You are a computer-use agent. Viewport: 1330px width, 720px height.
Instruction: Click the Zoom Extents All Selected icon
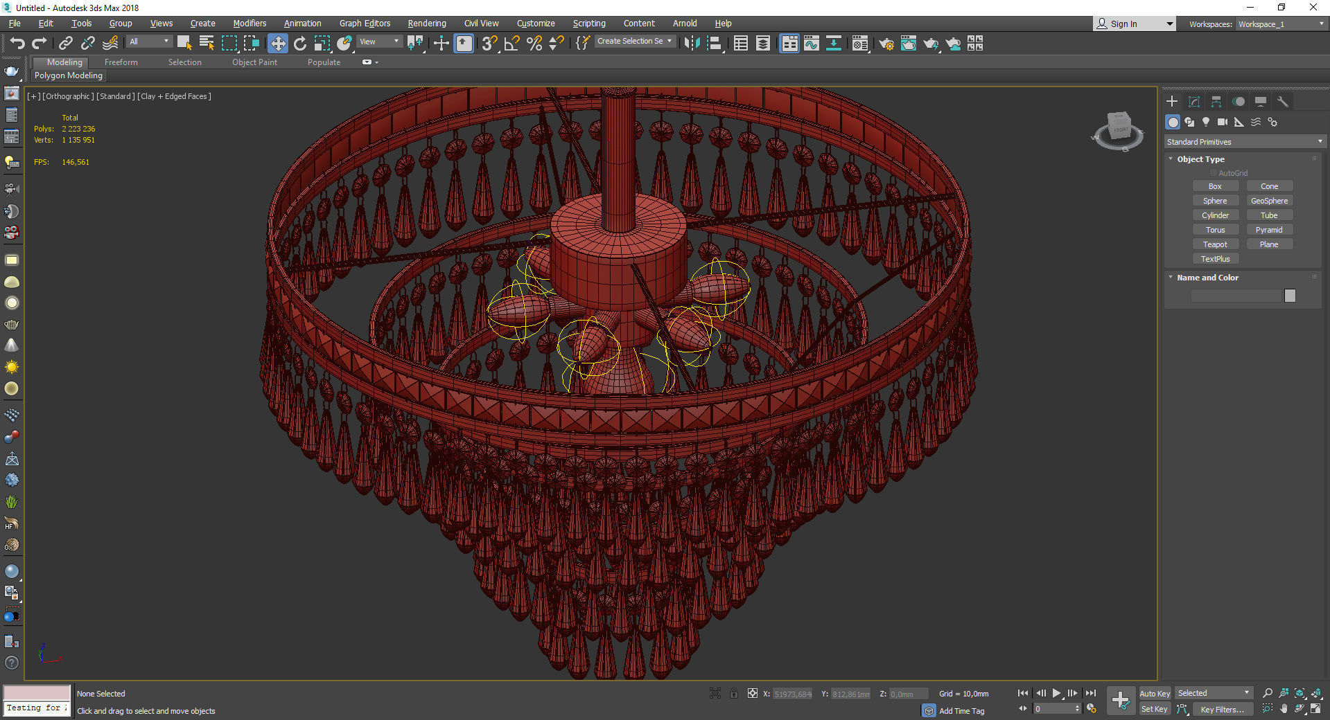1317,693
